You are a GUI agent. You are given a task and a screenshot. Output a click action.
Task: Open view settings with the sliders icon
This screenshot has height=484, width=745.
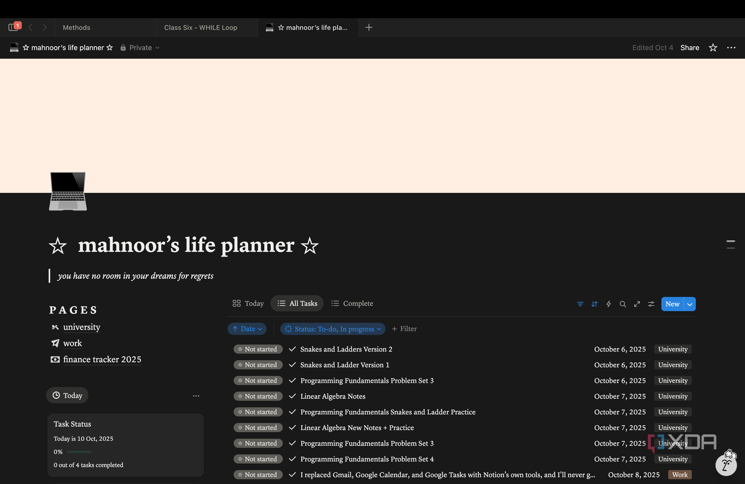pos(651,304)
